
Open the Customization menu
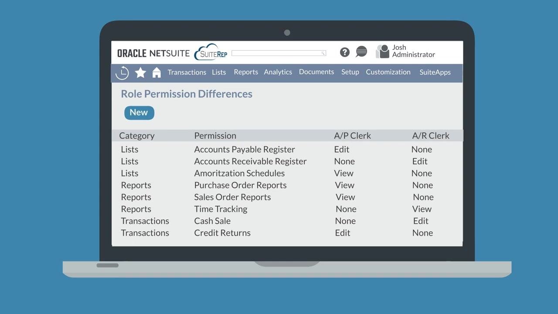pos(388,72)
